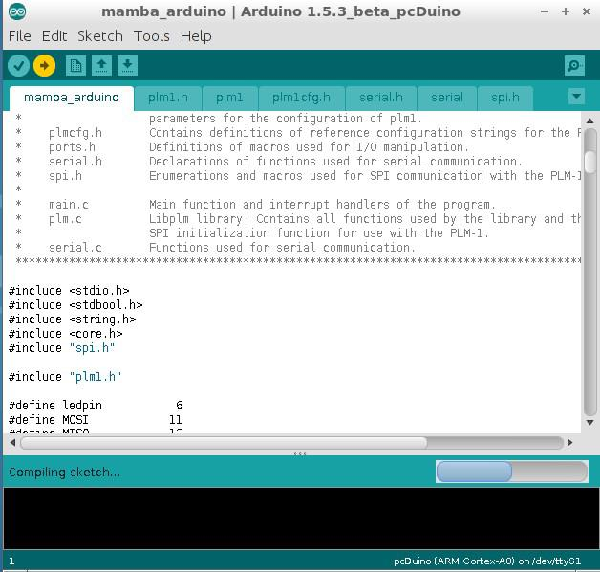Select the plm1cfg.h tab
Image resolution: width=600 pixels, height=572 pixels.
[301, 98]
